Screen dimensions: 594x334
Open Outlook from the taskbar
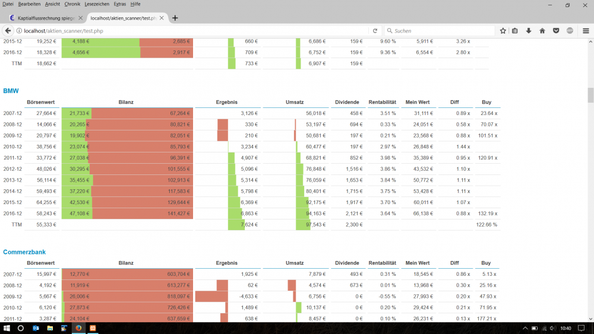tap(36, 328)
